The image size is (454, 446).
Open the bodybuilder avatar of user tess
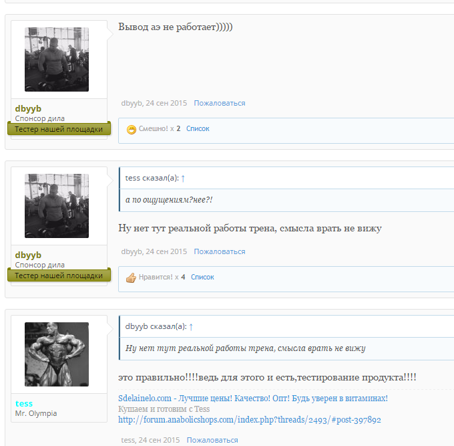tap(57, 354)
